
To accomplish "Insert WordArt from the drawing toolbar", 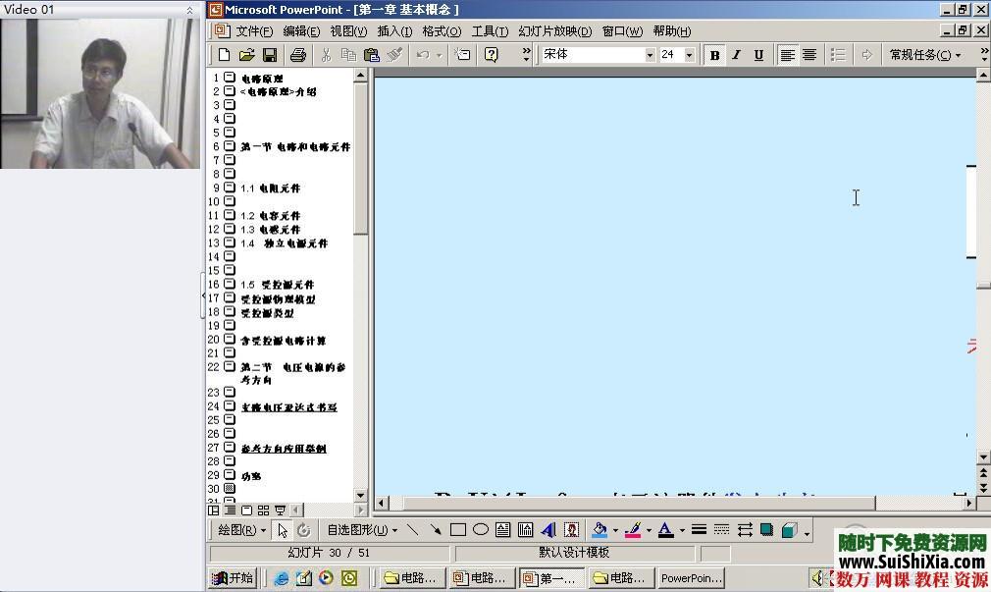I will (548, 530).
